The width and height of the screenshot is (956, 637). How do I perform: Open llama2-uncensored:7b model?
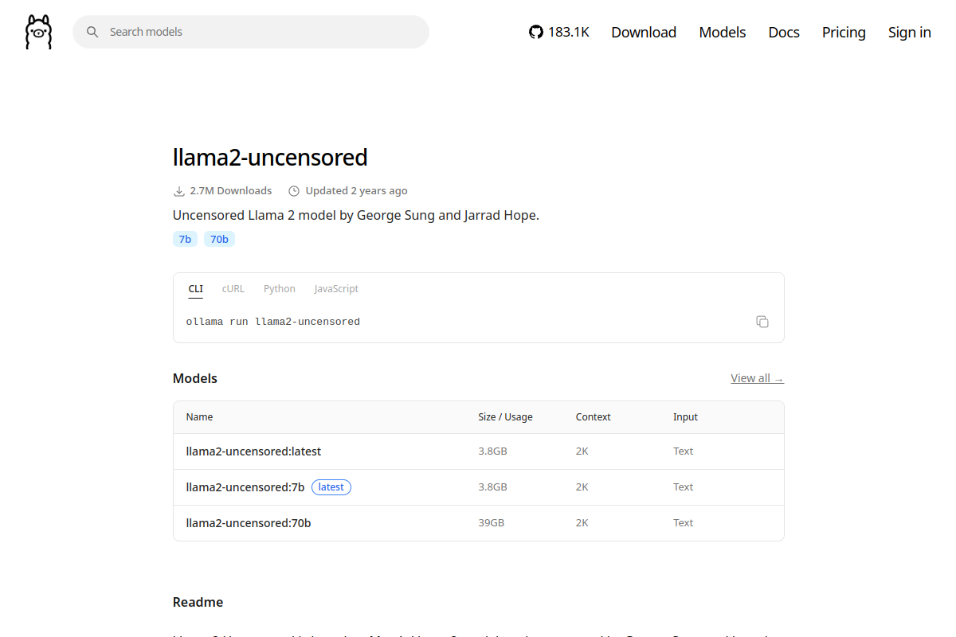click(x=245, y=487)
